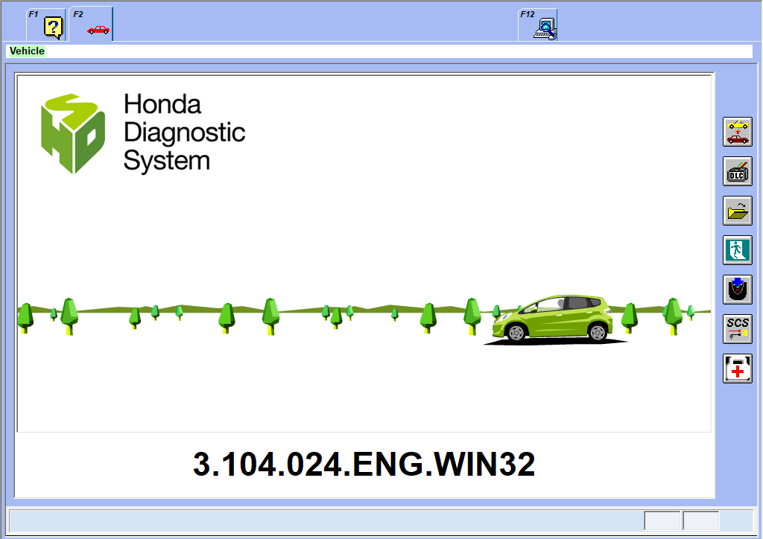Click the green Honda car illustration
Viewport: 763px width, 539px height.
point(554,319)
